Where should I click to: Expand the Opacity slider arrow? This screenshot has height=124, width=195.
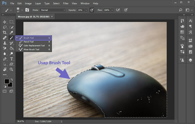pos(86,10)
